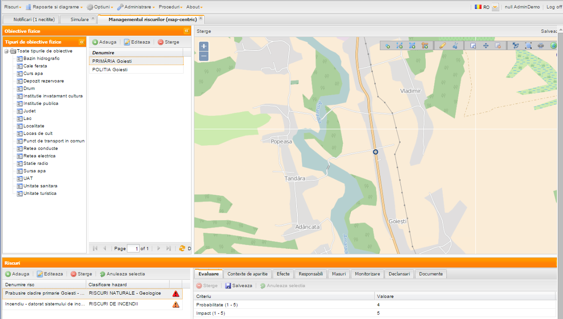This screenshot has width=563, height=319.
Task: Close the Simulare tab
Action: tap(93, 18)
